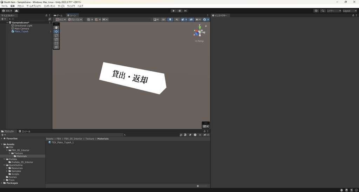Open the Scene view three-dot menu
Image resolution: width=359 pixels, height=192 pixels.
[208, 15]
